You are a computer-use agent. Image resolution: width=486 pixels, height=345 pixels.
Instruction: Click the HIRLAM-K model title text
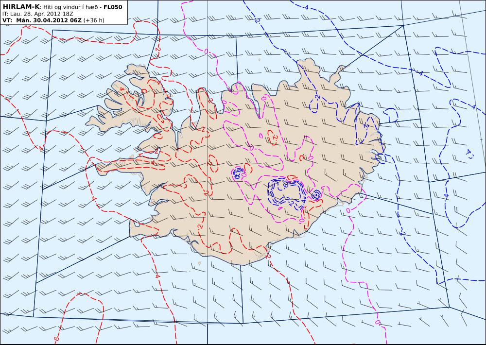pos(21,7)
